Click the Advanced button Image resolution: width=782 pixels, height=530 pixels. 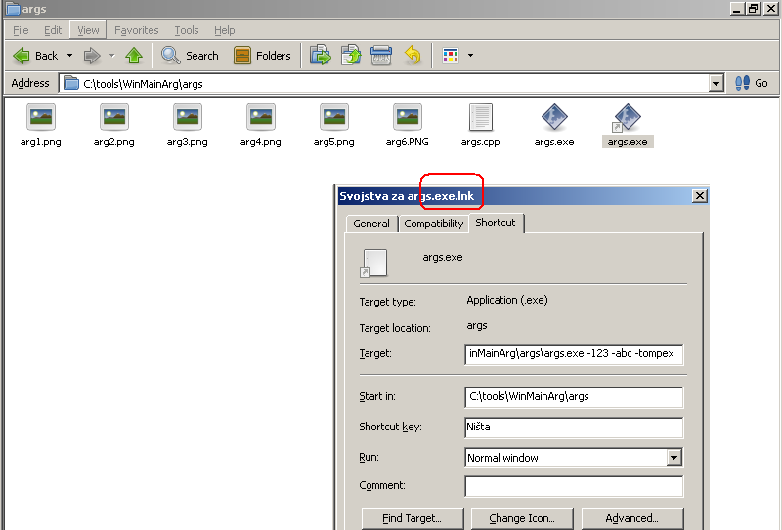point(631,518)
